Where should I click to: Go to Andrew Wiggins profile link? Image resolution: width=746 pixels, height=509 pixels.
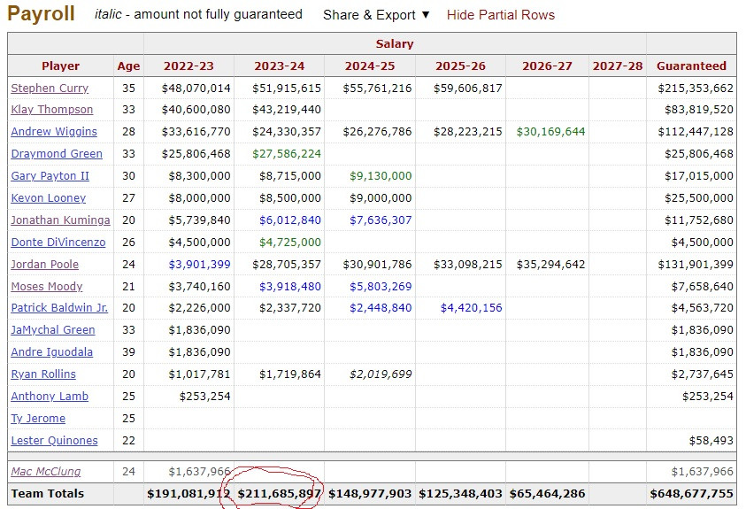pyautogui.click(x=54, y=131)
